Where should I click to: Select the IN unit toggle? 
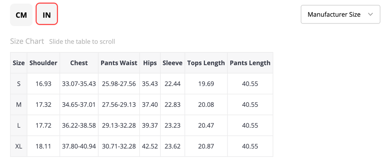[47, 15]
